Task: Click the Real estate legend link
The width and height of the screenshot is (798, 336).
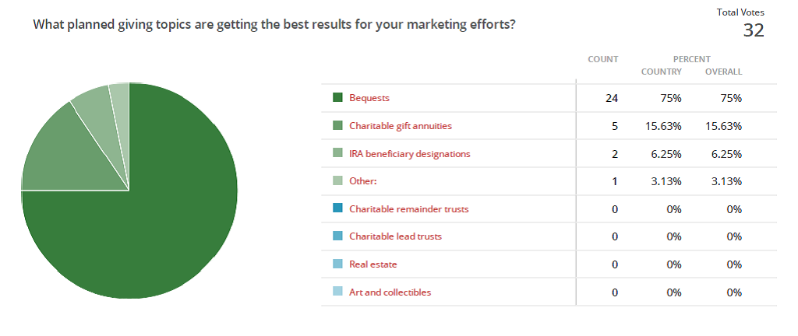Action: 373,264
